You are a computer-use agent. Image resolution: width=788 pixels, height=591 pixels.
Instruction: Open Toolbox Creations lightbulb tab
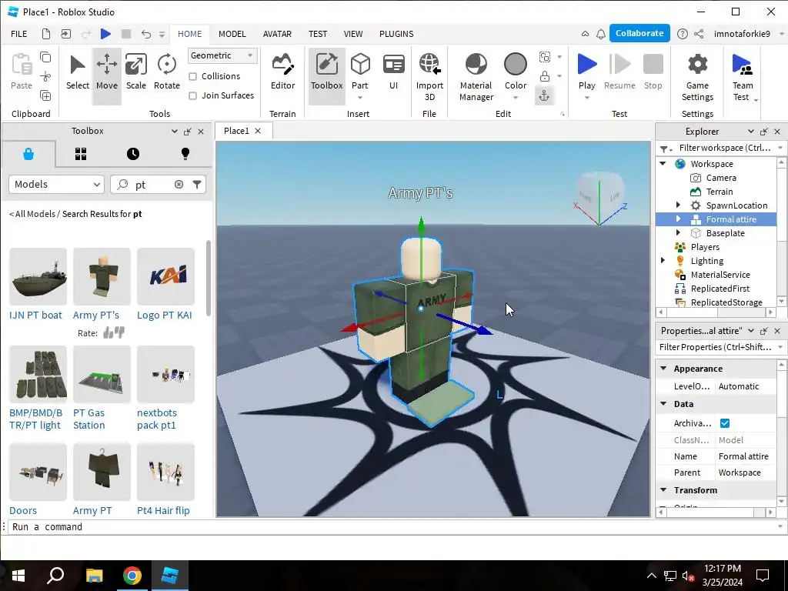185,154
